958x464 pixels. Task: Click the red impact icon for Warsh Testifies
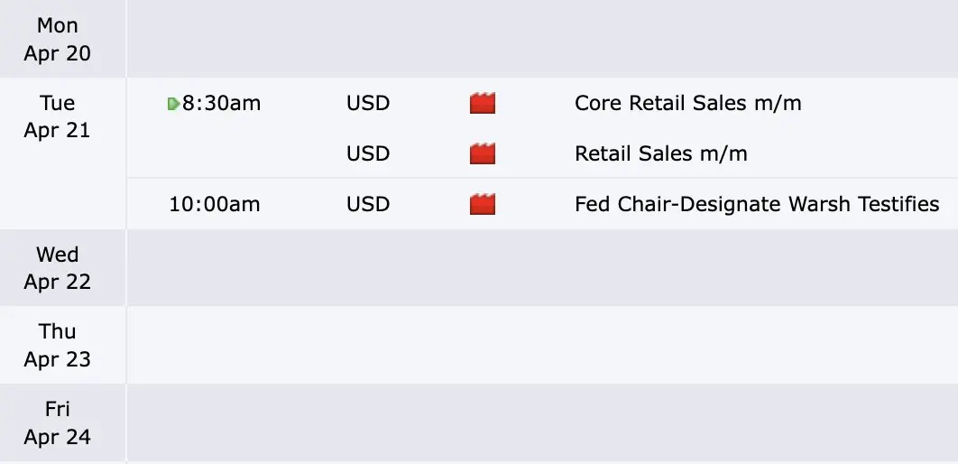[483, 205]
